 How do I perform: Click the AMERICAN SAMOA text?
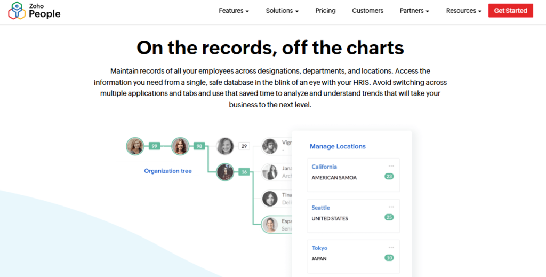(x=334, y=178)
